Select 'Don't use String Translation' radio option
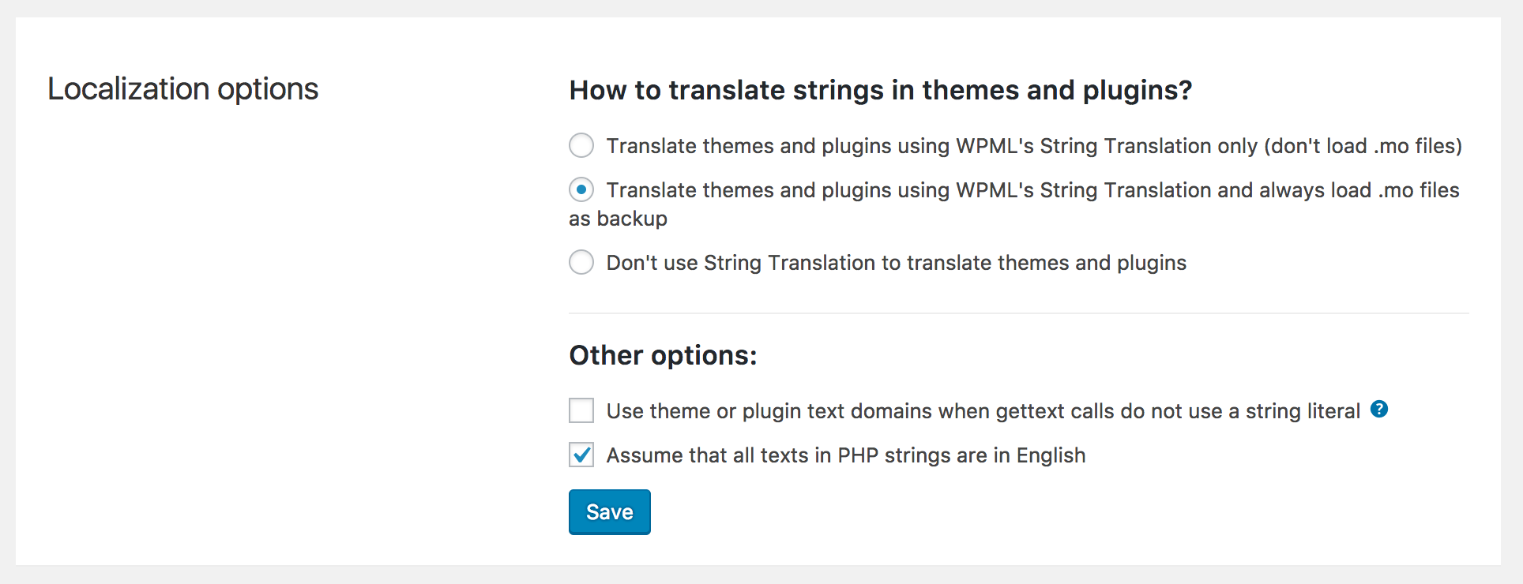 [x=581, y=262]
